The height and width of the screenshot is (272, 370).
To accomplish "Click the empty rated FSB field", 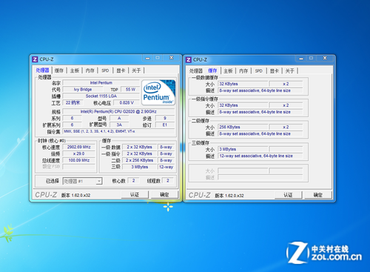I will [x=79, y=167].
